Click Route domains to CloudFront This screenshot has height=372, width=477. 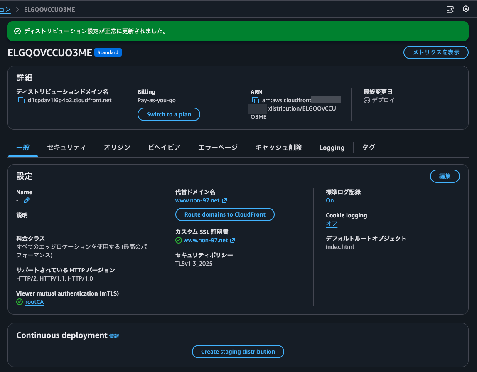coord(225,214)
